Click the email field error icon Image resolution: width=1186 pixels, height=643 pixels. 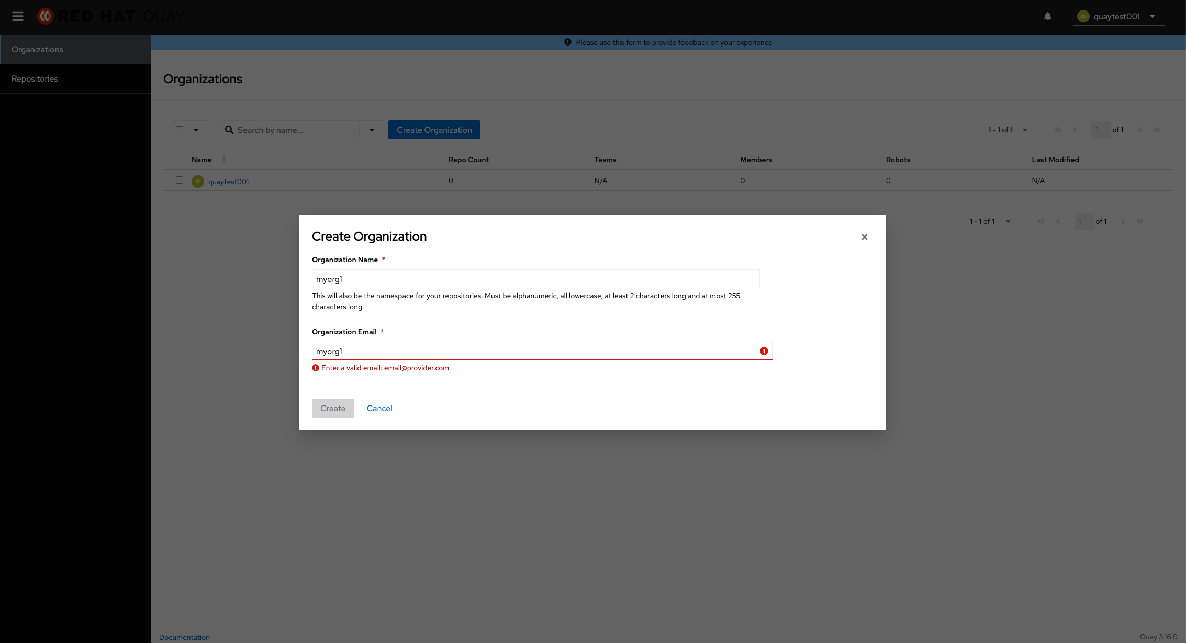(x=764, y=351)
